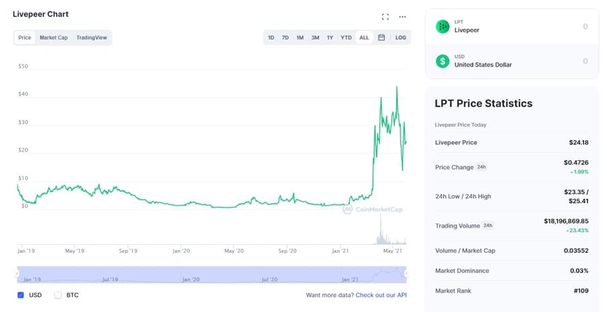Open the three-dots more options menu
The width and height of the screenshot is (607, 312).
click(x=403, y=17)
